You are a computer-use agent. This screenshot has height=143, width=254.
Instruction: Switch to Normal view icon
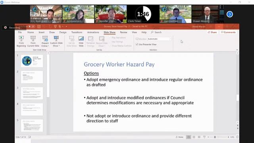(189, 137)
